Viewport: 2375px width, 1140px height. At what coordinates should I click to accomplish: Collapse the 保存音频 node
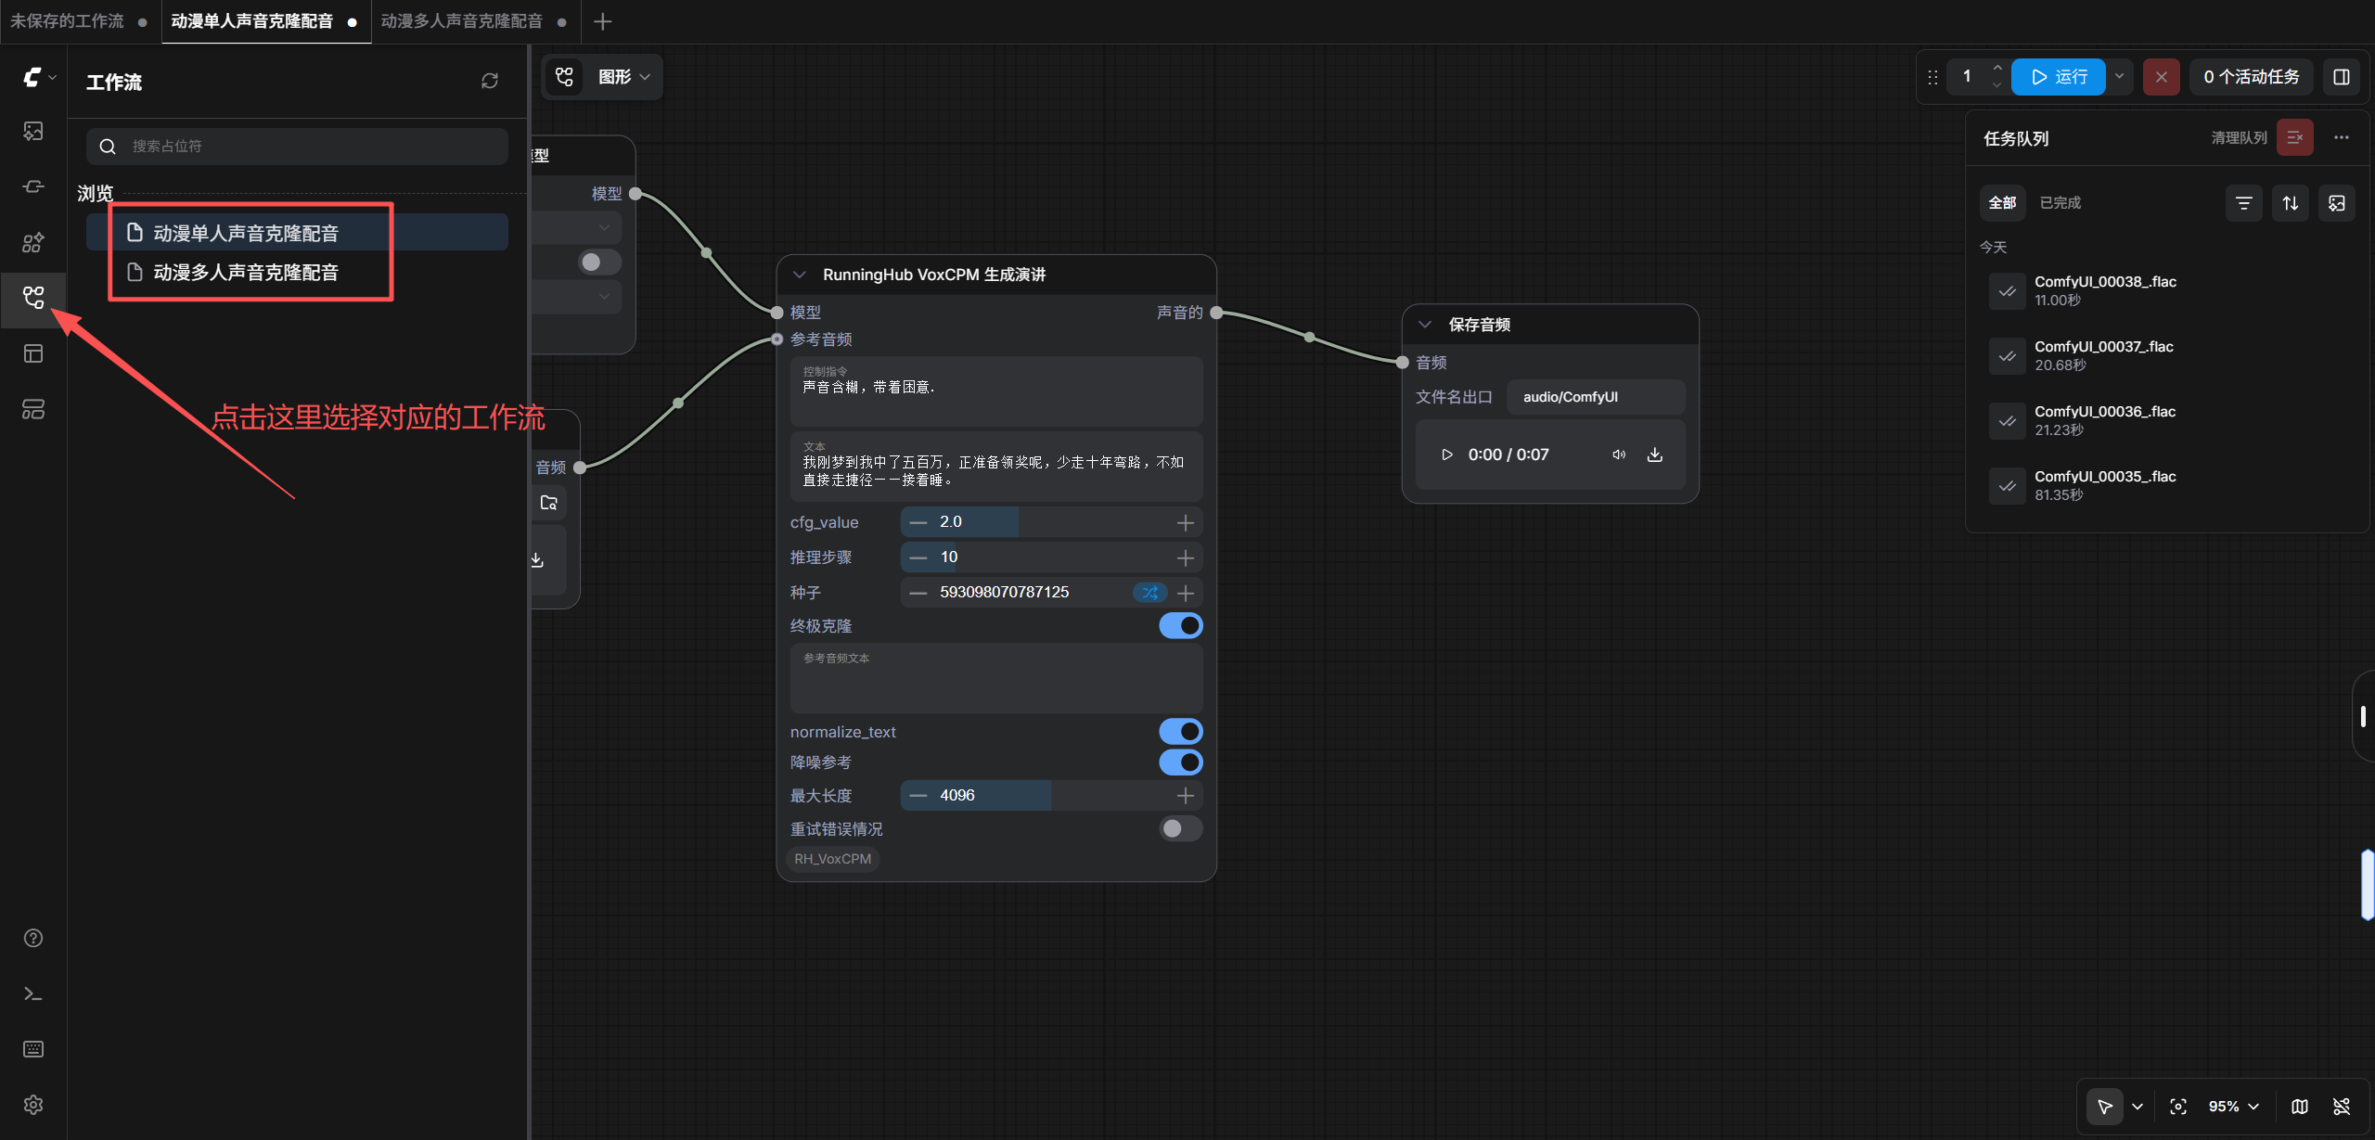point(1425,325)
